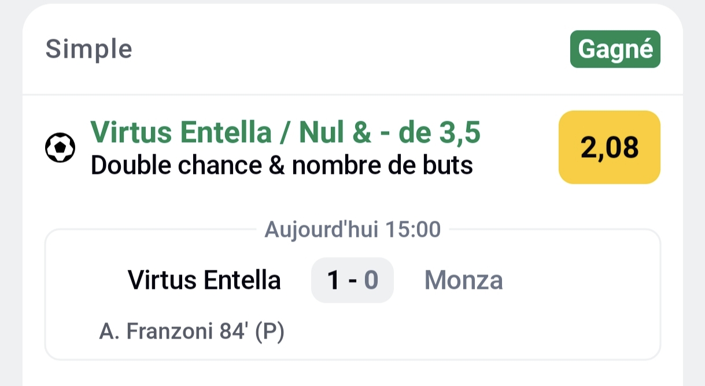Click the (P) penalty indicator
The image size is (705, 386).
point(269,332)
